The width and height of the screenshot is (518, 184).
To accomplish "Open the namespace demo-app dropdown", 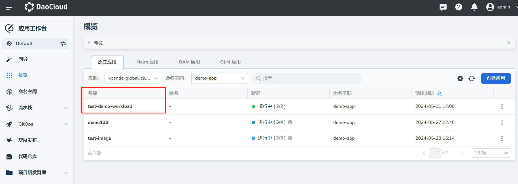I will coord(219,78).
